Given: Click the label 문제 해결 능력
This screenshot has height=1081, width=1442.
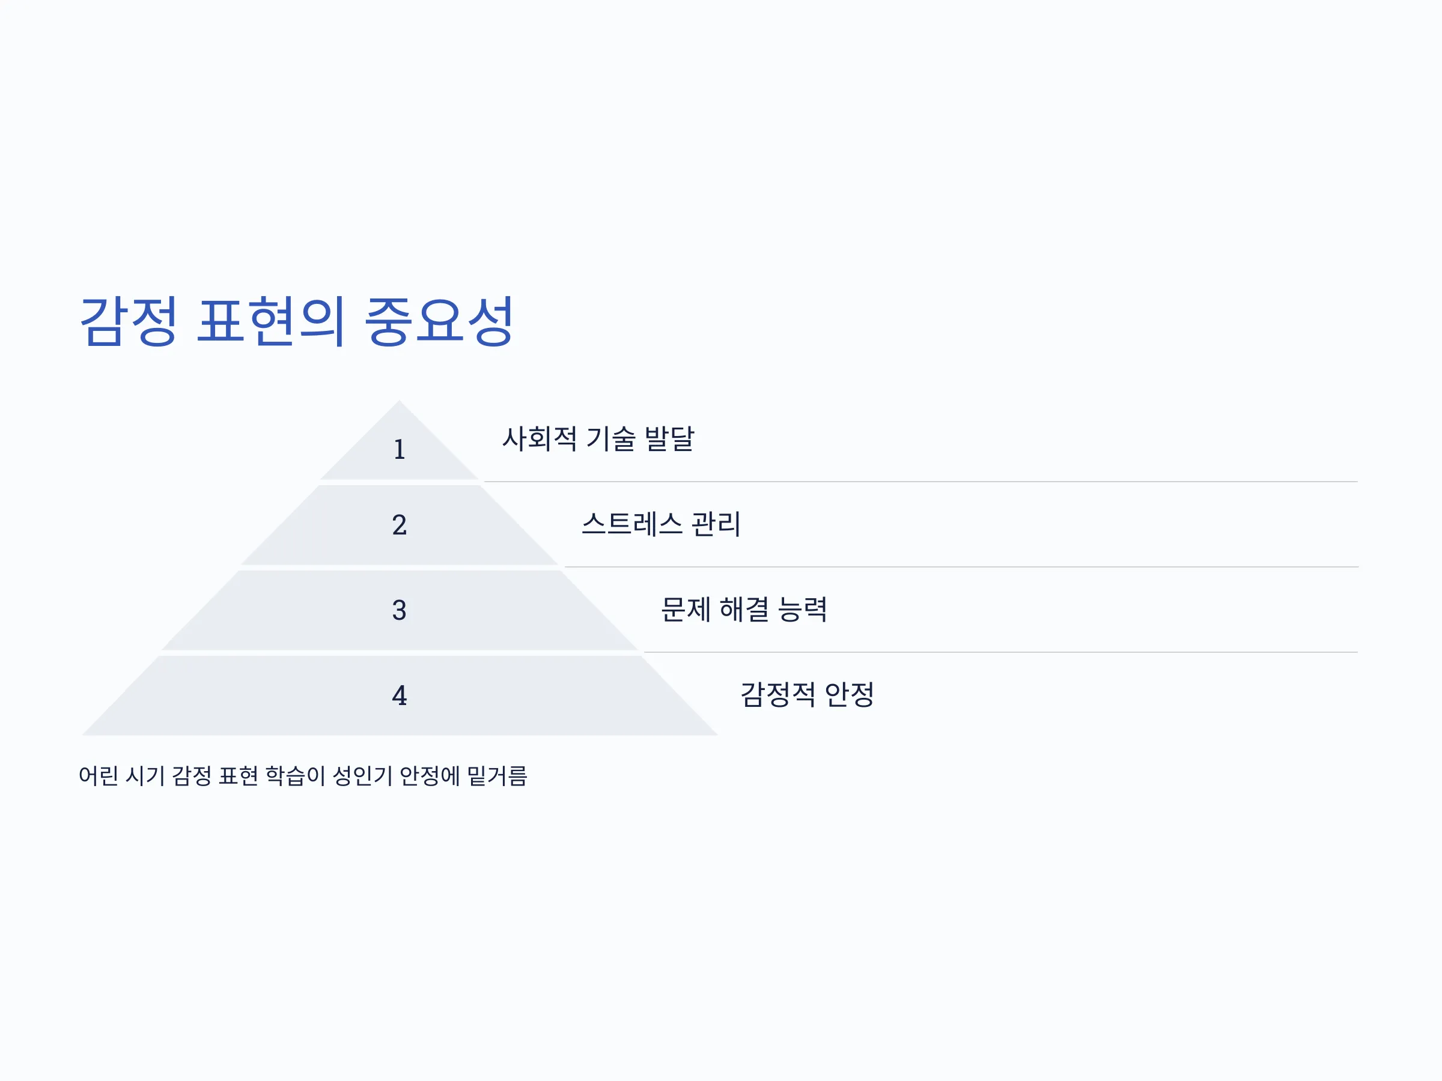Looking at the screenshot, I should tap(744, 609).
